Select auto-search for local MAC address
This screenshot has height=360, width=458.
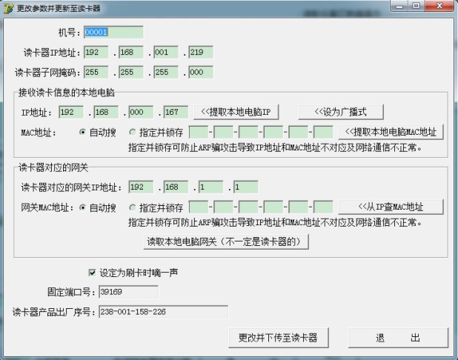pos(83,133)
